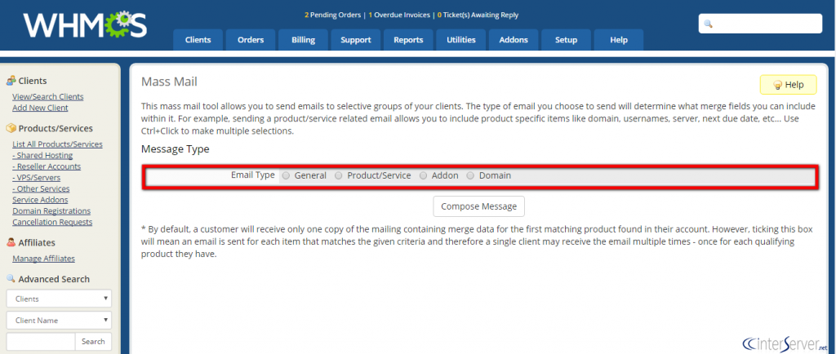Click the WHMCS logo
This screenshot has width=836, height=354.
pyautogui.click(x=85, y=24)
